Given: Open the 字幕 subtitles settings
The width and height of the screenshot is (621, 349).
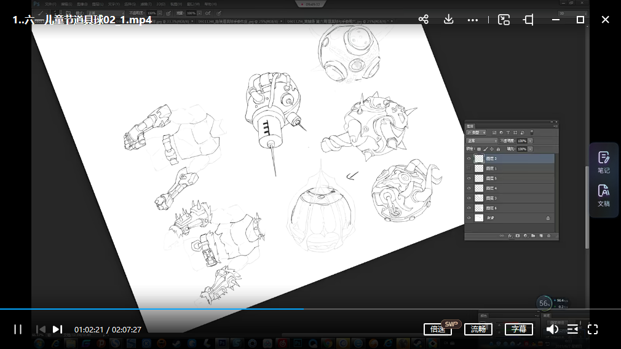Looking at the screenshot, I should [519, 329].
